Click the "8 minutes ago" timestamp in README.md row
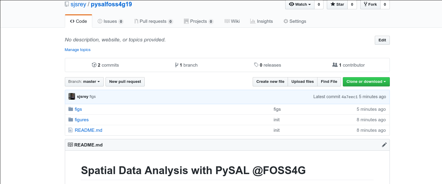The width and height of the screenshot is (442, 184). pos(371,130)
